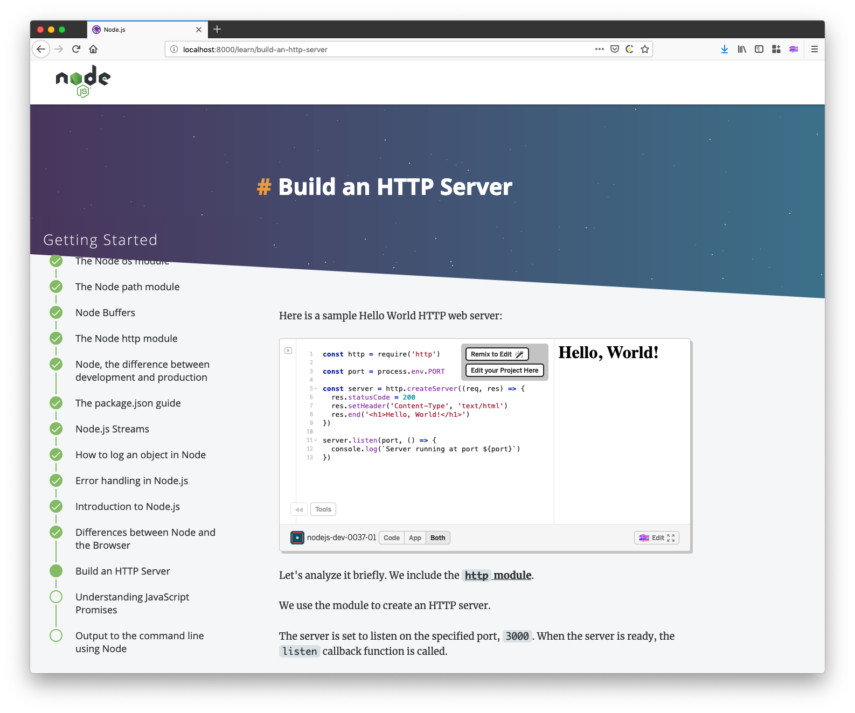Click empty circle beside Output to command line
The width and height of the screenshot is (855, 713).
pos(56,635)
